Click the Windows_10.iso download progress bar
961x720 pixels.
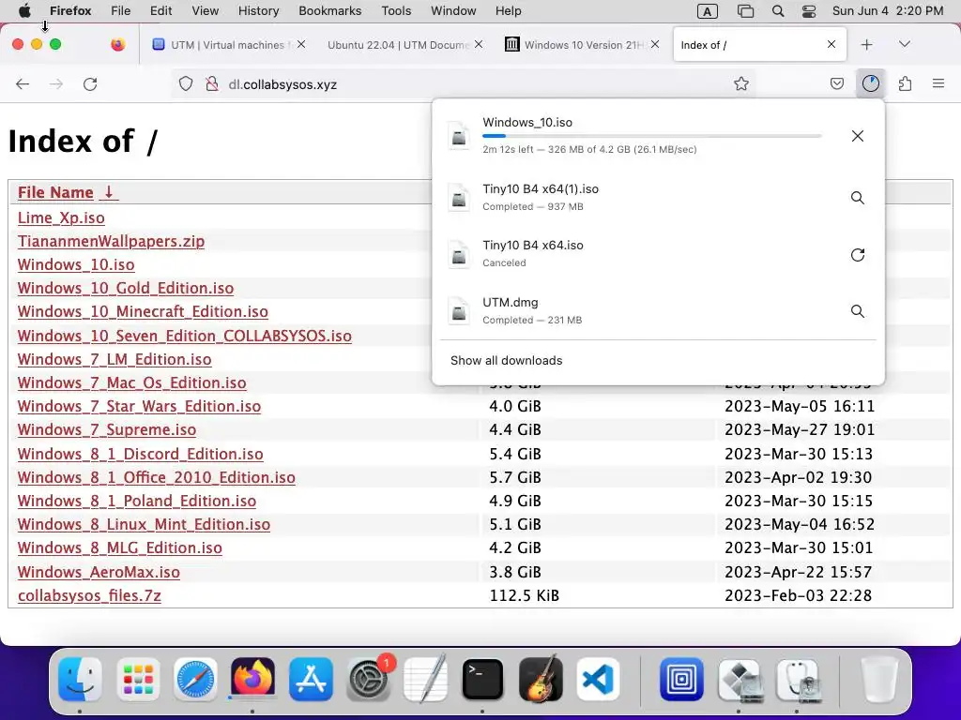click(x=651, y=136)
